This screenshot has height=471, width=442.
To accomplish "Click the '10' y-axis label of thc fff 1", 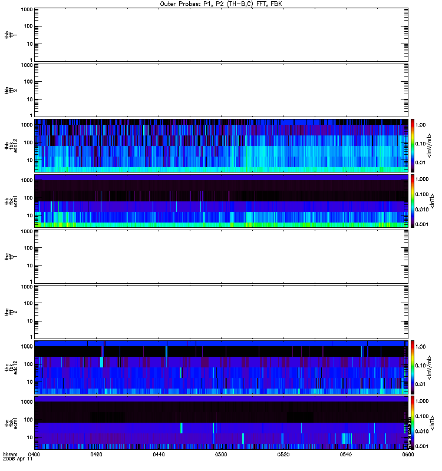I will (x=30, y=266).
